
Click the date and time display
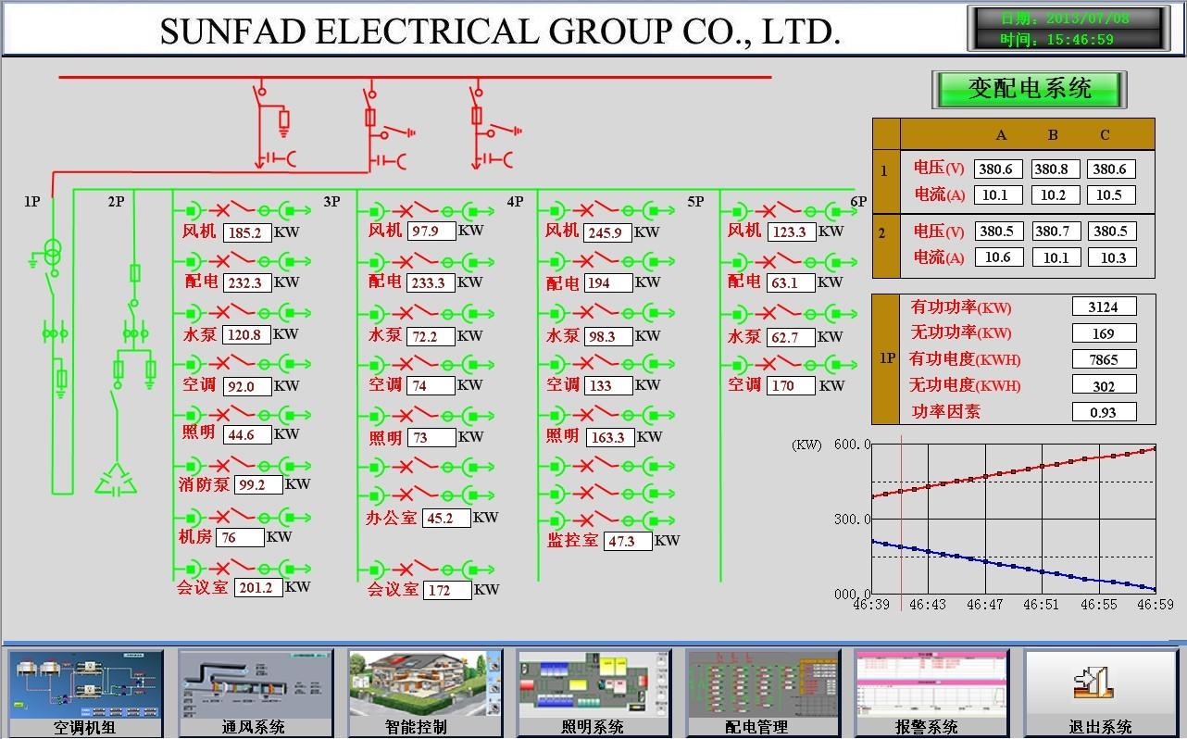[x=1067, y=29]
